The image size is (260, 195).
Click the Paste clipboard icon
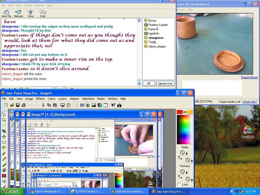(x=55, y=105)
